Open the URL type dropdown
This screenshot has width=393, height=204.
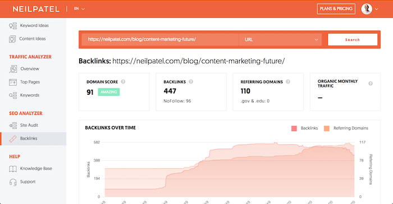pyautogui.click(x=280, y=40)
